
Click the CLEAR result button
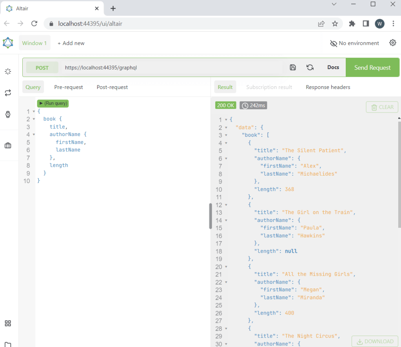(x=382, y=107)
